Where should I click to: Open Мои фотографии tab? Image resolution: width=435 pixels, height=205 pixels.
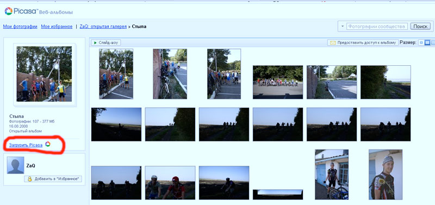point(20,27)
